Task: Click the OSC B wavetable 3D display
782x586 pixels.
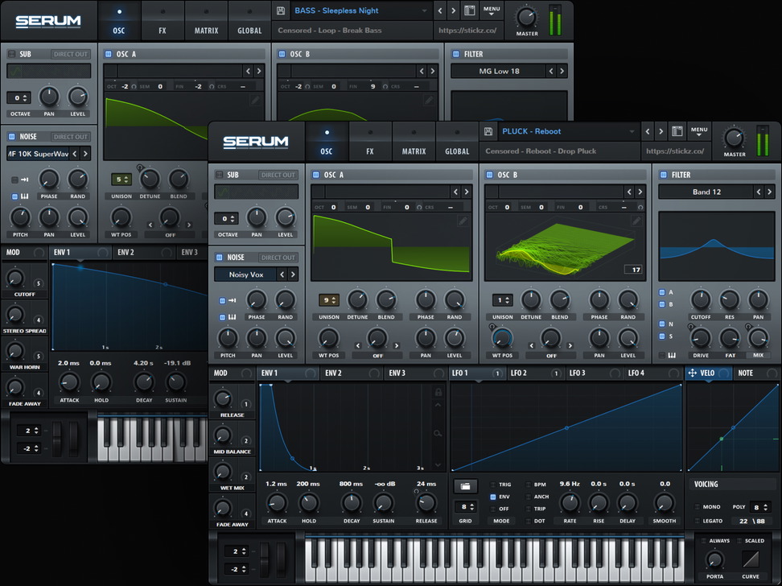Action: pos(565,246)
